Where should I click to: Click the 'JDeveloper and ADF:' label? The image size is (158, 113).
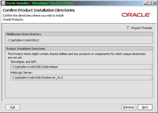click(24, 62)
